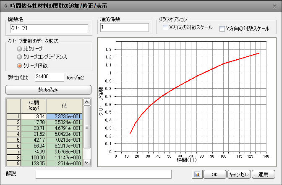Click the 弾性係数 value field
The height and width of the screenshot is (185, 282).
[x=47, y=77]
